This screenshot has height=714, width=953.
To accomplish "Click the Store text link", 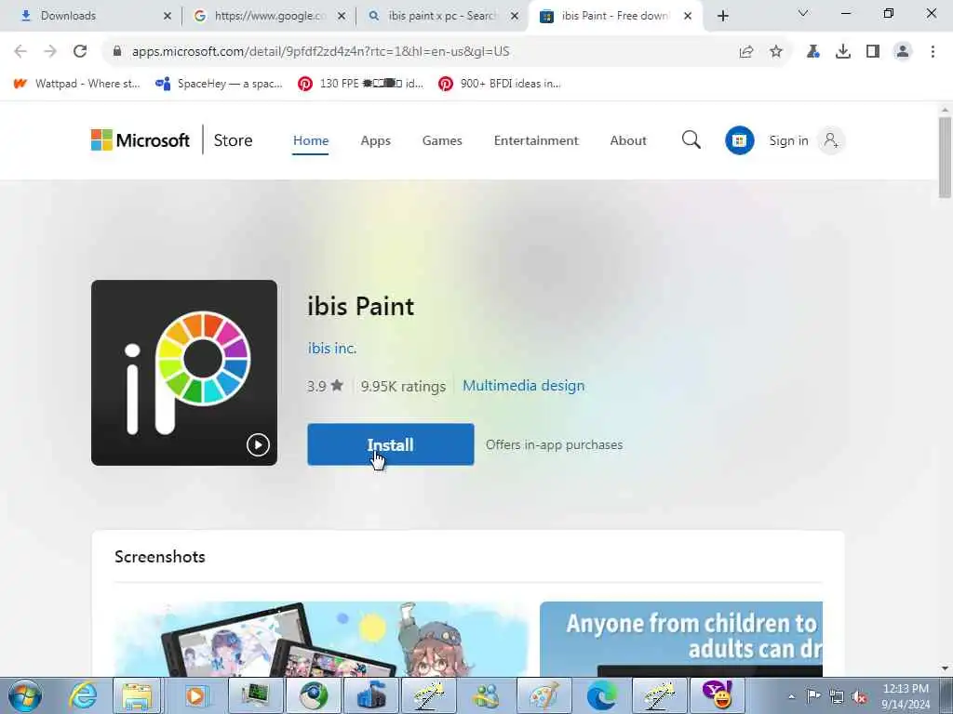I will [233, 140].
